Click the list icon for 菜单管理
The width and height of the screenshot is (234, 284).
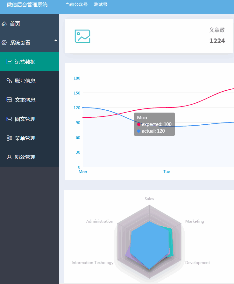pyautogui.click(x=9, y=138)
